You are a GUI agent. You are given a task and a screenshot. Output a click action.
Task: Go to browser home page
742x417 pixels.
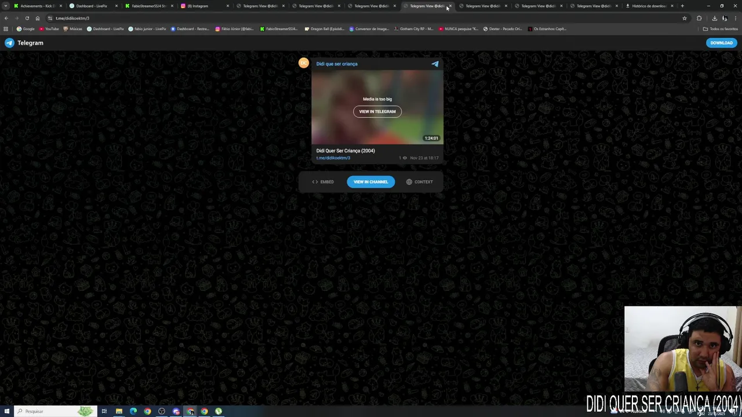38,18
